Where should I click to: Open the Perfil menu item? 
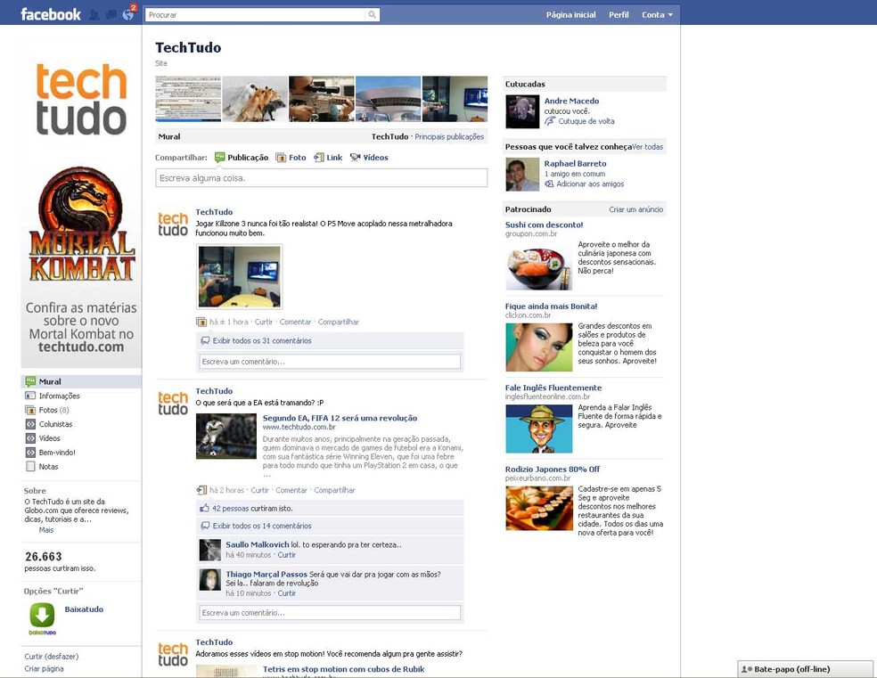[x=618, y=14]
